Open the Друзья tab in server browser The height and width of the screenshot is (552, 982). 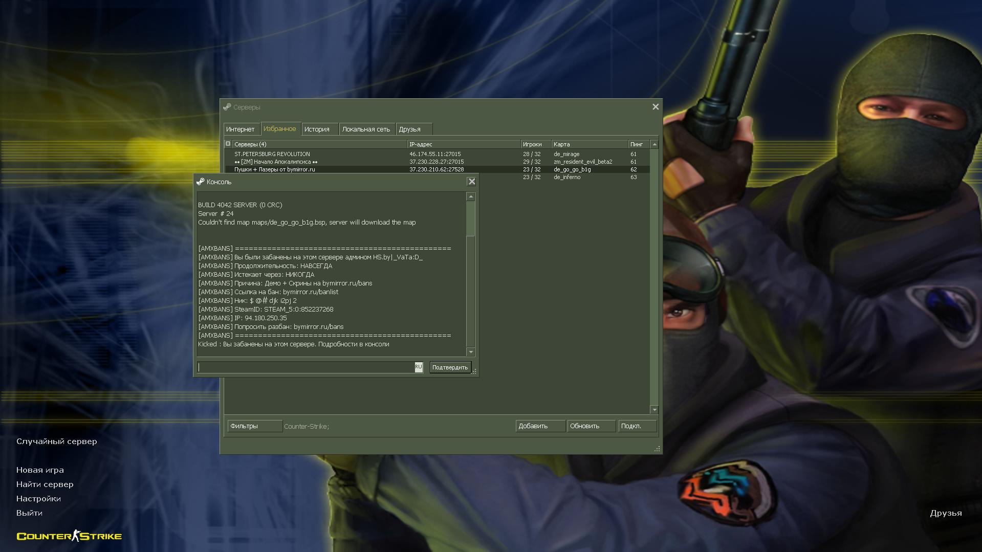click(x=413, y=129)
